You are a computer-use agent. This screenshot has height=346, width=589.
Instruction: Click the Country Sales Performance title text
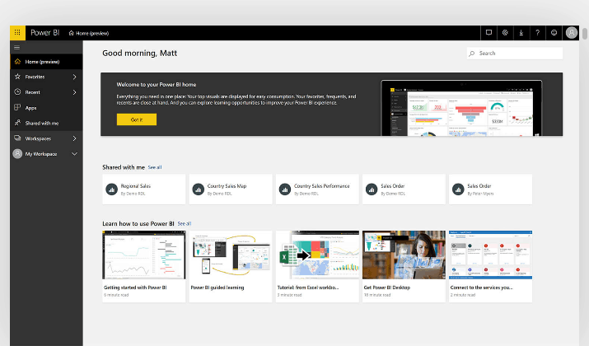click(321, 186)
